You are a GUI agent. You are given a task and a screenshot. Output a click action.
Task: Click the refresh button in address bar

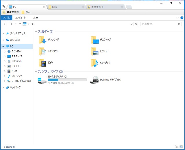click(x=136, y=24)
